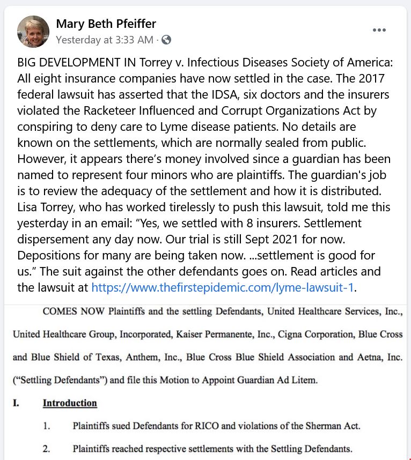Open the post options three-dot menu
Screen dimensions: 411x460
tap(379, 31)
